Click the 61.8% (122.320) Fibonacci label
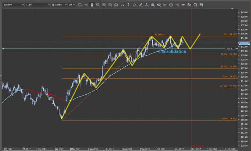 [229, 86]
